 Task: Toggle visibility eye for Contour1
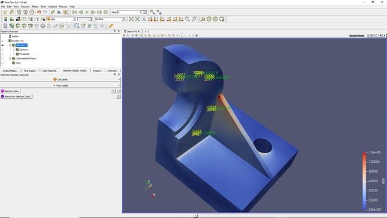click(x=2, y=50)
